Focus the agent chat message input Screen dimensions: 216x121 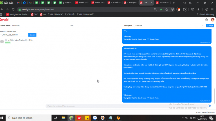(x=127, y=106)
